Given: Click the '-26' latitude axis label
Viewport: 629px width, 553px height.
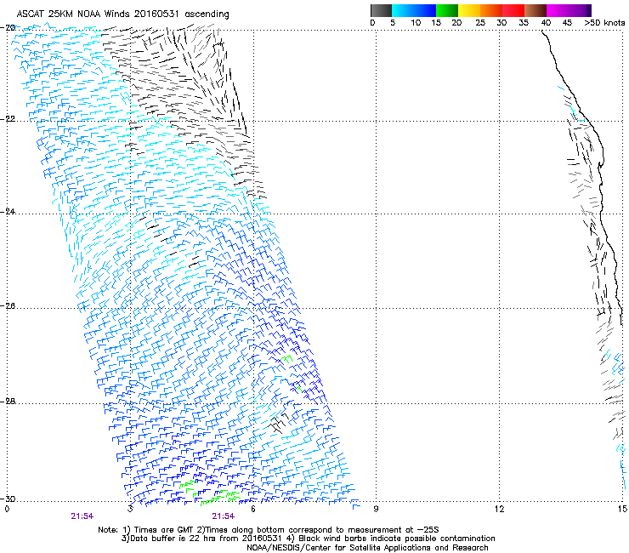Looking at the screenshot, I should tap(8, 306).
